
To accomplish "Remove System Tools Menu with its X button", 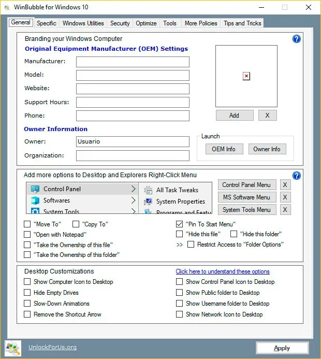I will (285, 209).
